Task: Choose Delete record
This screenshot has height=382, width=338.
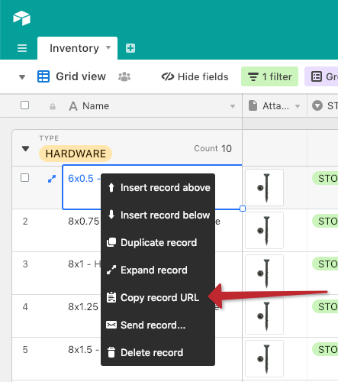Action: 158,353
